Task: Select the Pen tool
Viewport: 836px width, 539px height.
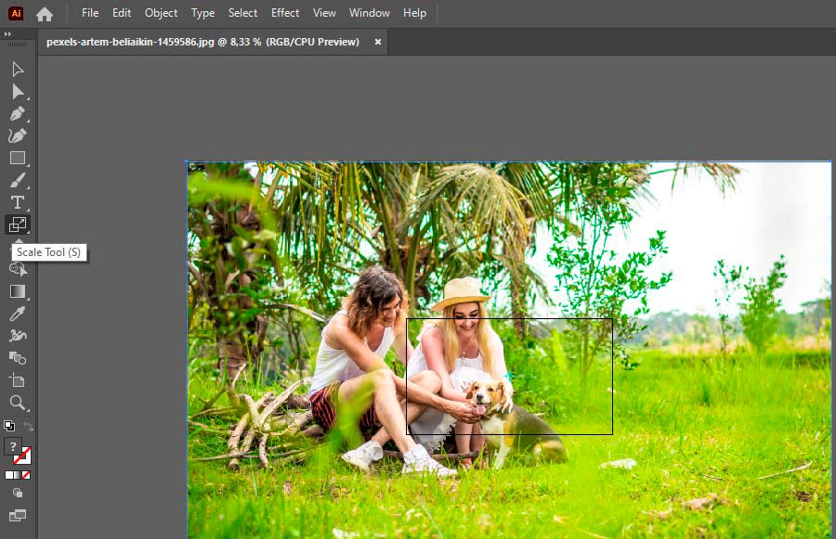Action: point(18,114)
